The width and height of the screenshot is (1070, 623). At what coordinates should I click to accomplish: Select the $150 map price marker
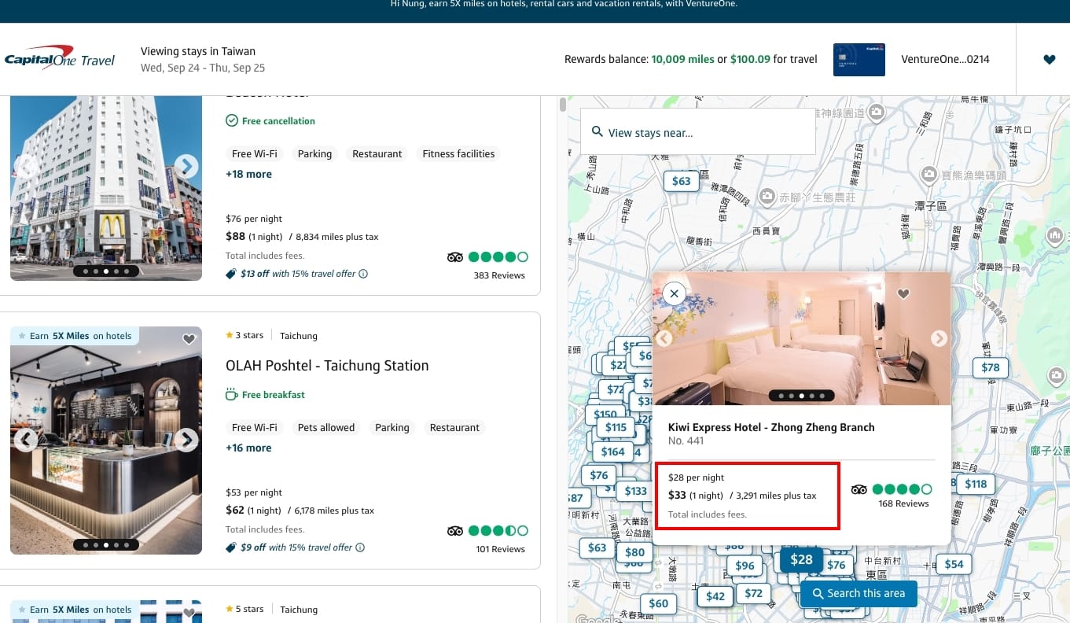[605, 415]
